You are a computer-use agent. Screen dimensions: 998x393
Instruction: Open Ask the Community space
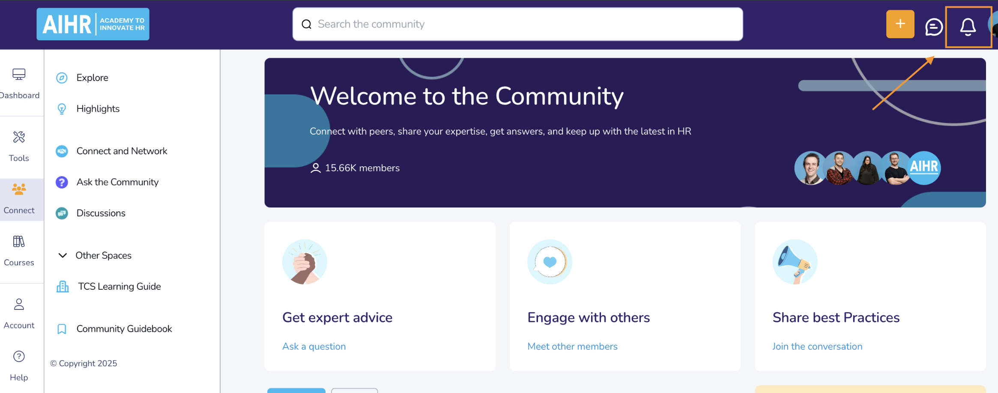point(117,182)
